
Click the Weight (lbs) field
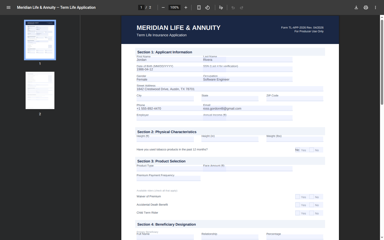pos(295,139)
